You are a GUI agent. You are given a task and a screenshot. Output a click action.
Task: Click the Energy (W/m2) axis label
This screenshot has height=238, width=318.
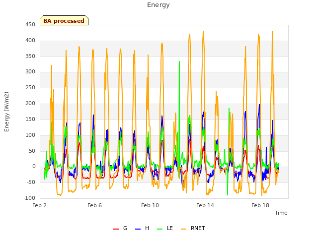[x=6, y=112]
